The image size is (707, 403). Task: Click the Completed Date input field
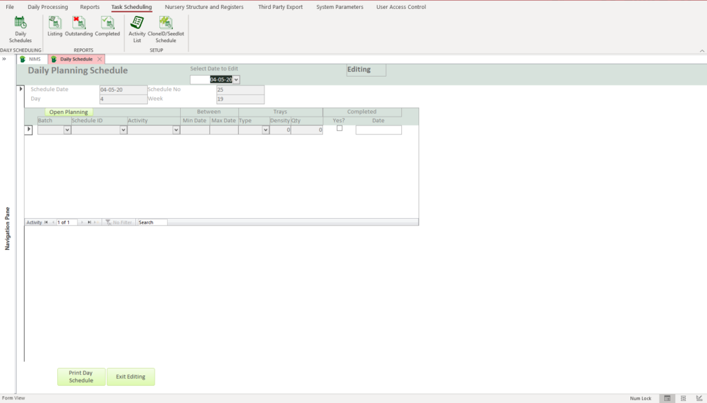click(378, 130)
